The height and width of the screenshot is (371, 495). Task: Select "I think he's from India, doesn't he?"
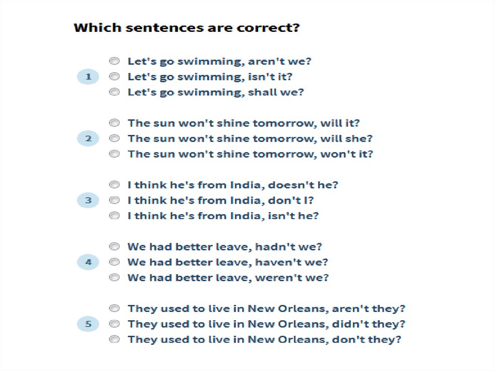[114, 185]
